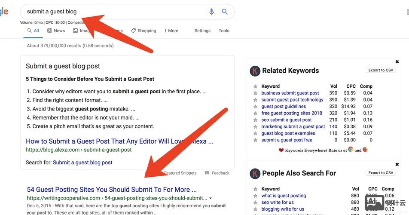
Task: Star the "what is guest posting" keyword
Action: point(256,196)
